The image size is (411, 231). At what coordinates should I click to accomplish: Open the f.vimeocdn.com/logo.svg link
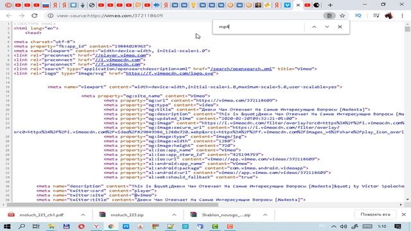[x=170, y=73]
